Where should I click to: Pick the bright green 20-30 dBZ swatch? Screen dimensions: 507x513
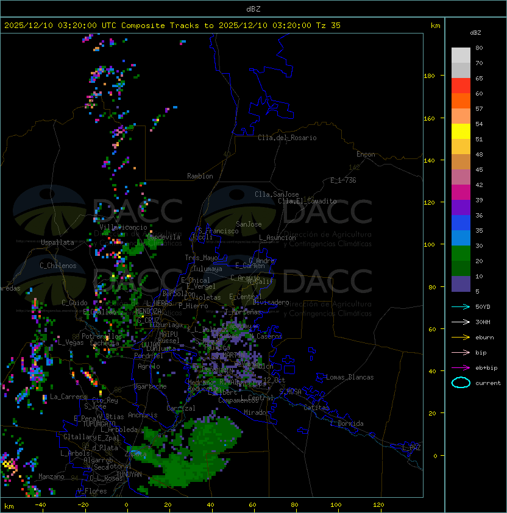coord(461,253)
